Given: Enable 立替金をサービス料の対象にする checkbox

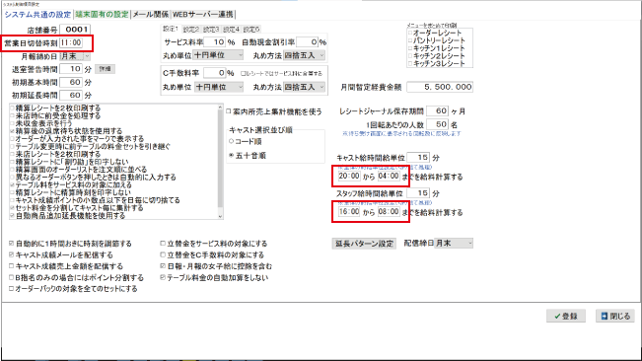Looking at the screenshot, I should click(163, 244).
